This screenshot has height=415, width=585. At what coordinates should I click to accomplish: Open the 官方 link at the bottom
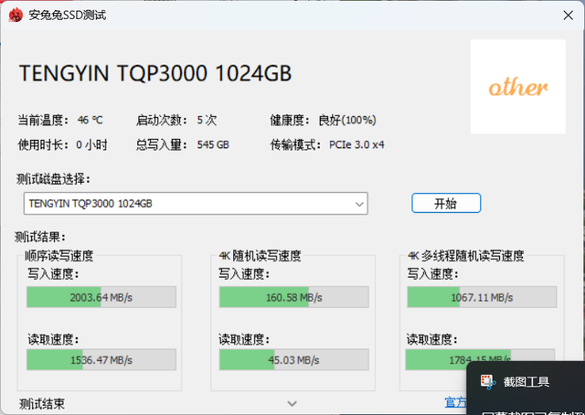click(x=455, y=402)
